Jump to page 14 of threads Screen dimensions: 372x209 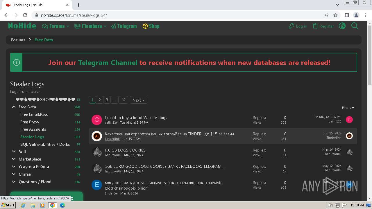(123, 100)
